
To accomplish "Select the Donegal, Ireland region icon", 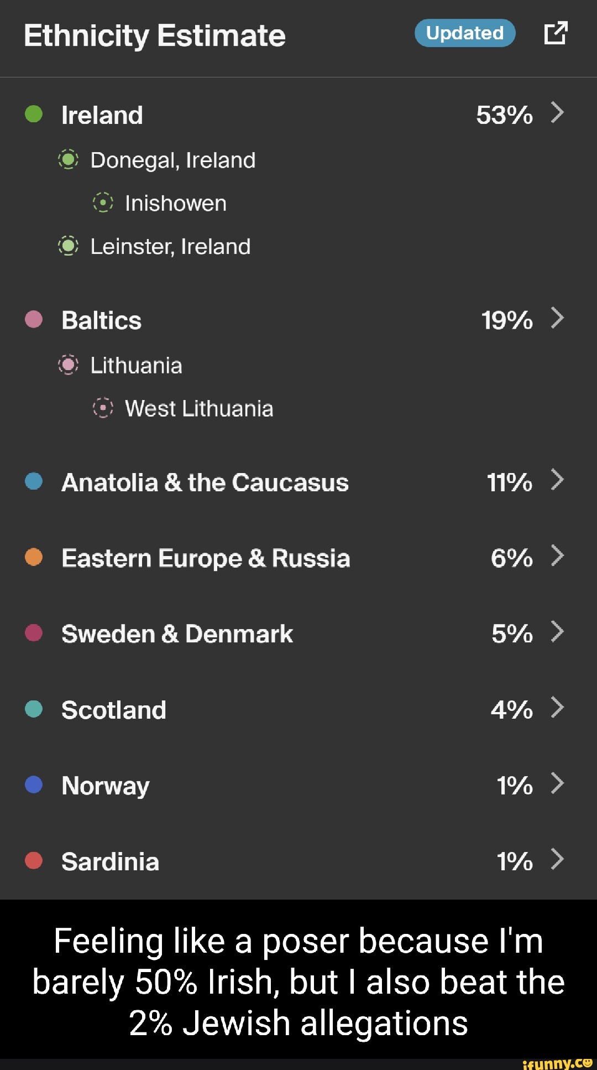I will 69,160.
